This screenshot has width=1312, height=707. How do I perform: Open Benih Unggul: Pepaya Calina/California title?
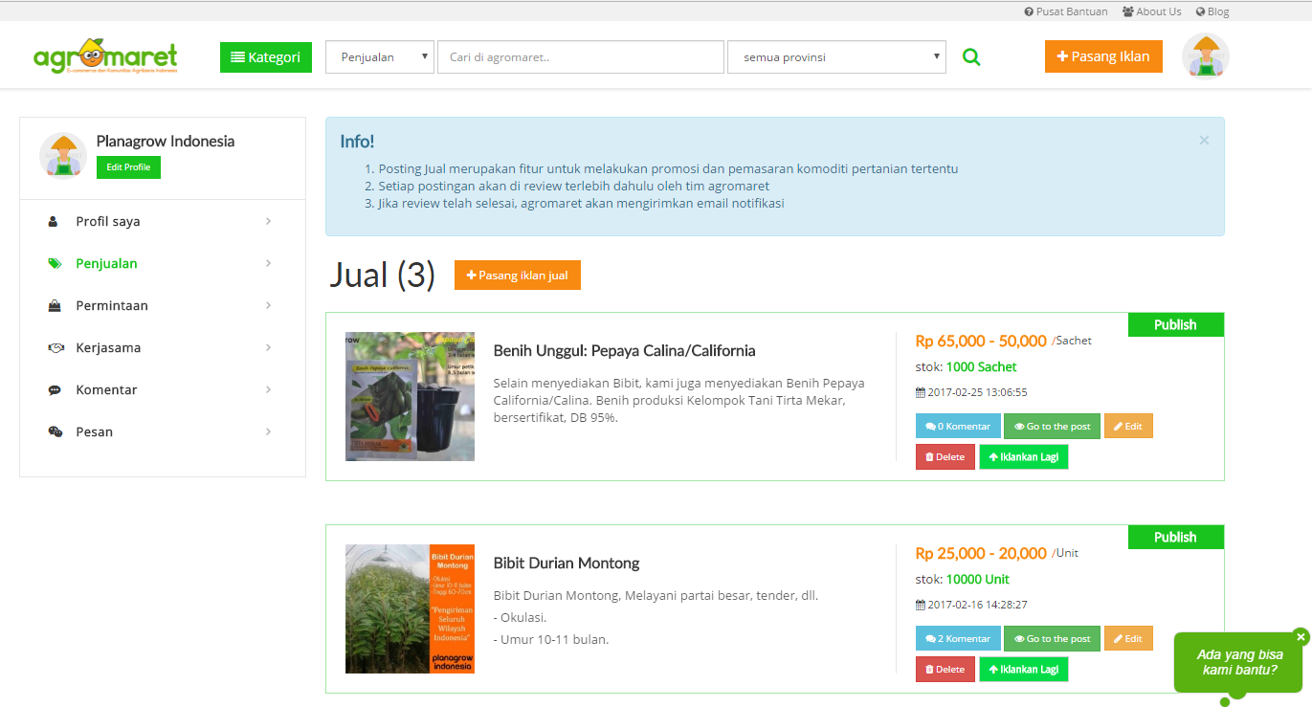coord(624,351)
